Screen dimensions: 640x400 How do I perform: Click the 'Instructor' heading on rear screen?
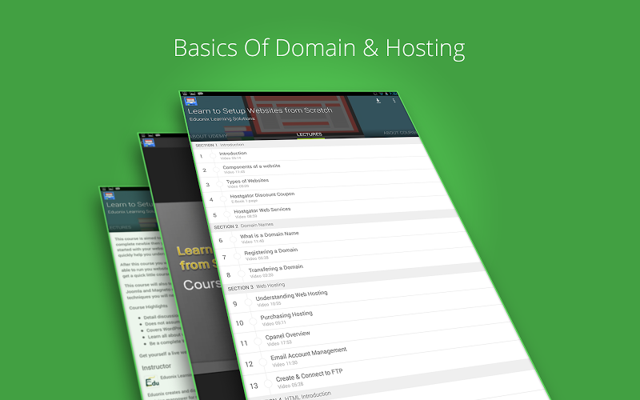click(156, 366)
